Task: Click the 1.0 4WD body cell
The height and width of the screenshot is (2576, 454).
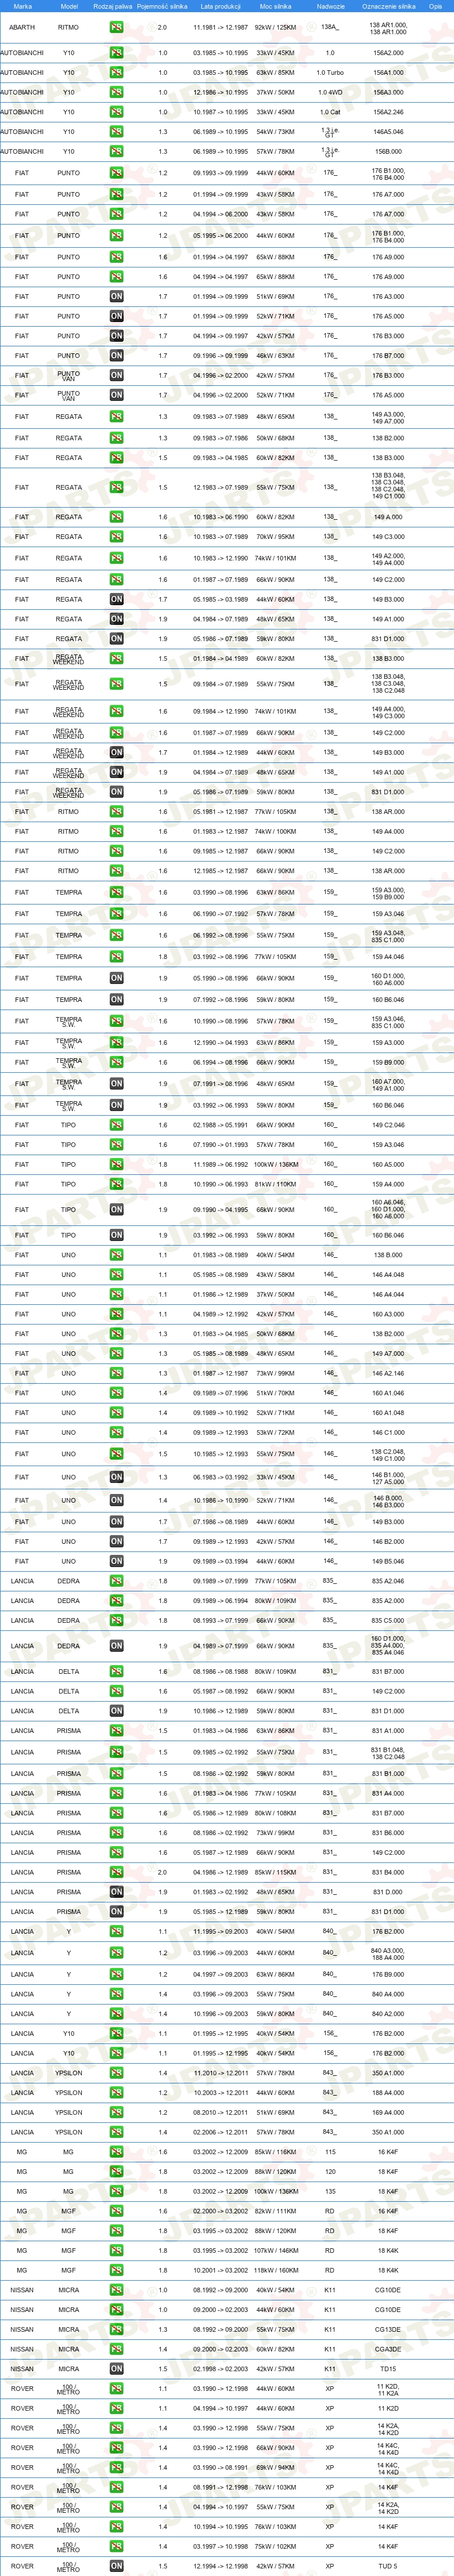Action: pos(330,92)
